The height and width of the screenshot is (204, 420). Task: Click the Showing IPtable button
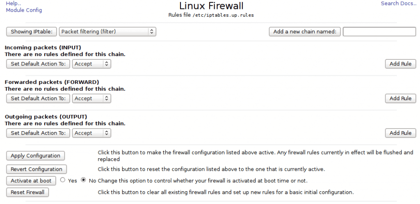32,31
